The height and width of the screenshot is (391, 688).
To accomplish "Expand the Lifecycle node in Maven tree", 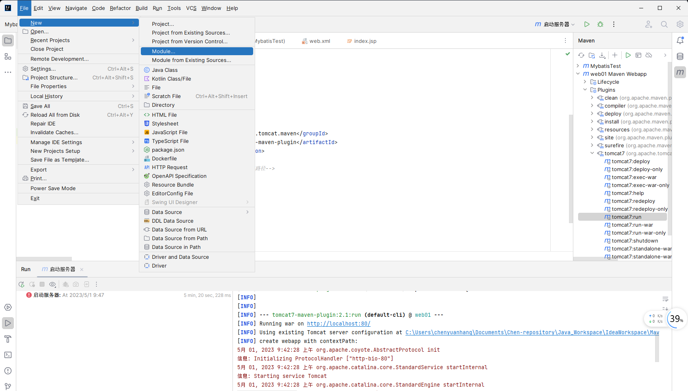I will point(585,82).
